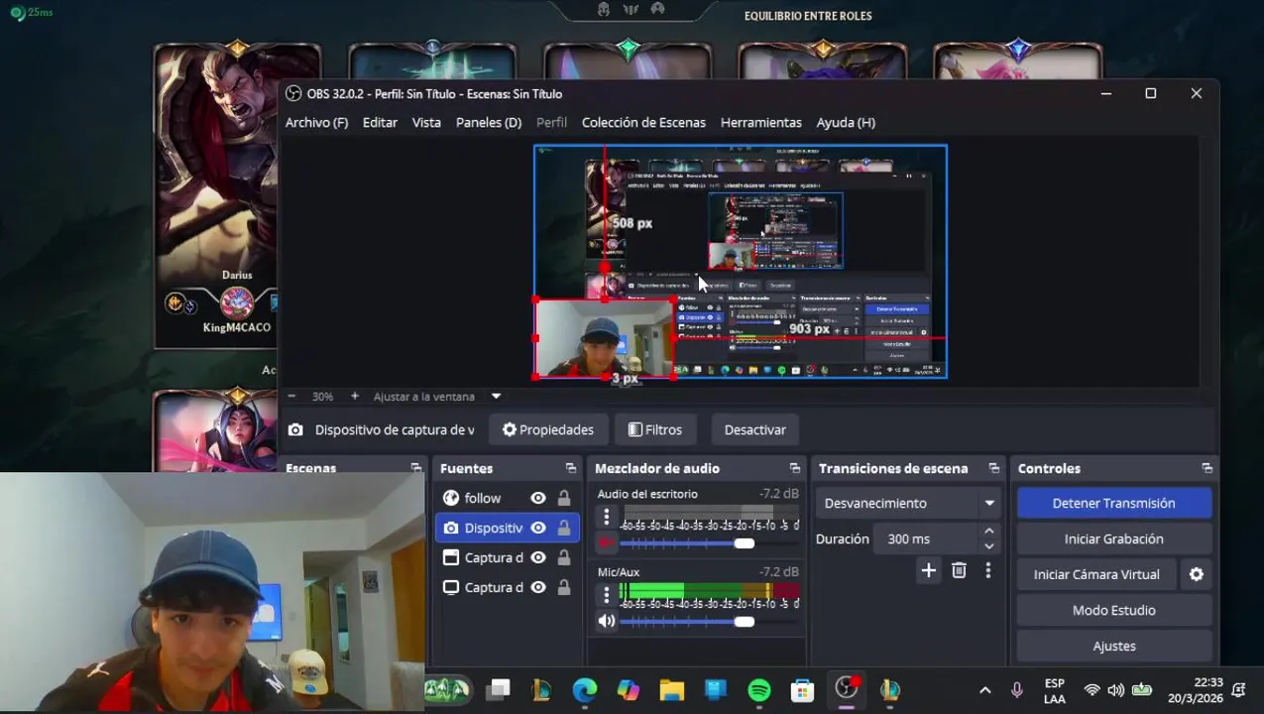
Task: Click the display capture monitor icon
Action: click(451, 587)
